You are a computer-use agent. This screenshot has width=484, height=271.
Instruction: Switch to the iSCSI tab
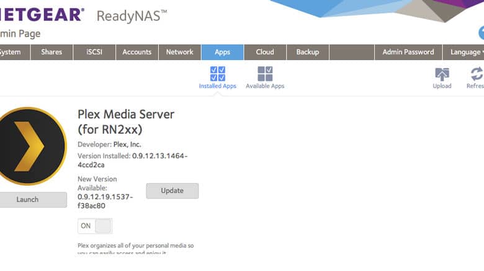coord(94,52)
